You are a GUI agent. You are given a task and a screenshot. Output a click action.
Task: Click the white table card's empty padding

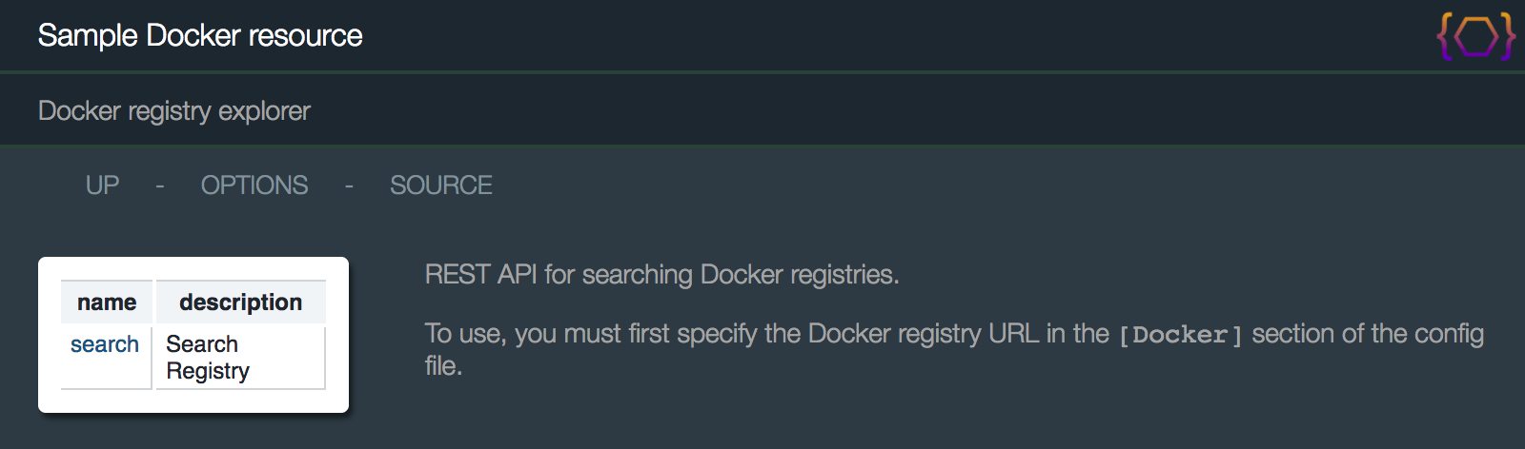click(193, 401)
